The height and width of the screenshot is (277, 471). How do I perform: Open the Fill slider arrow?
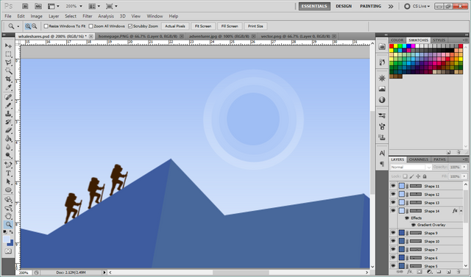click(x=464, y=176)
